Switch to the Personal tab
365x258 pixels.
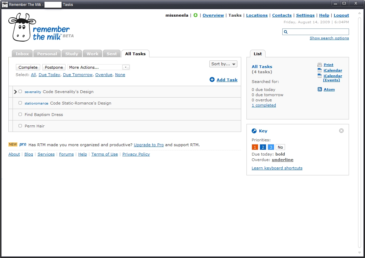coord(47,54)
